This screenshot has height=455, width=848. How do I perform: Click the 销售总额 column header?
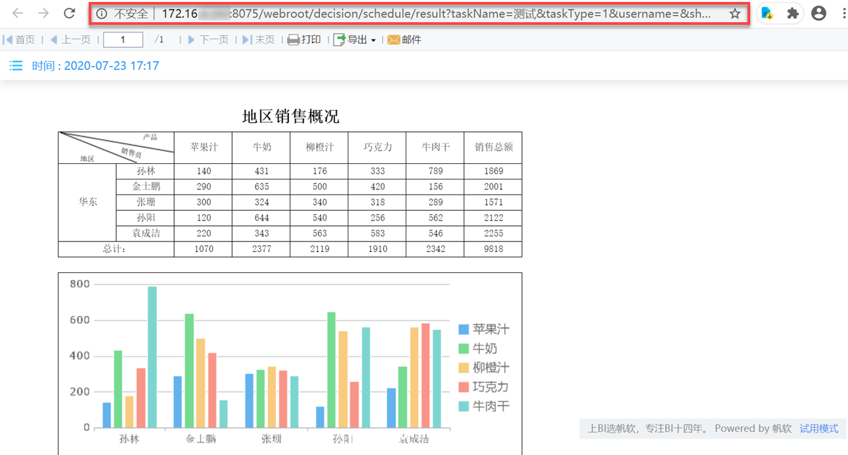pyautogui.click(x=494, y=148)
